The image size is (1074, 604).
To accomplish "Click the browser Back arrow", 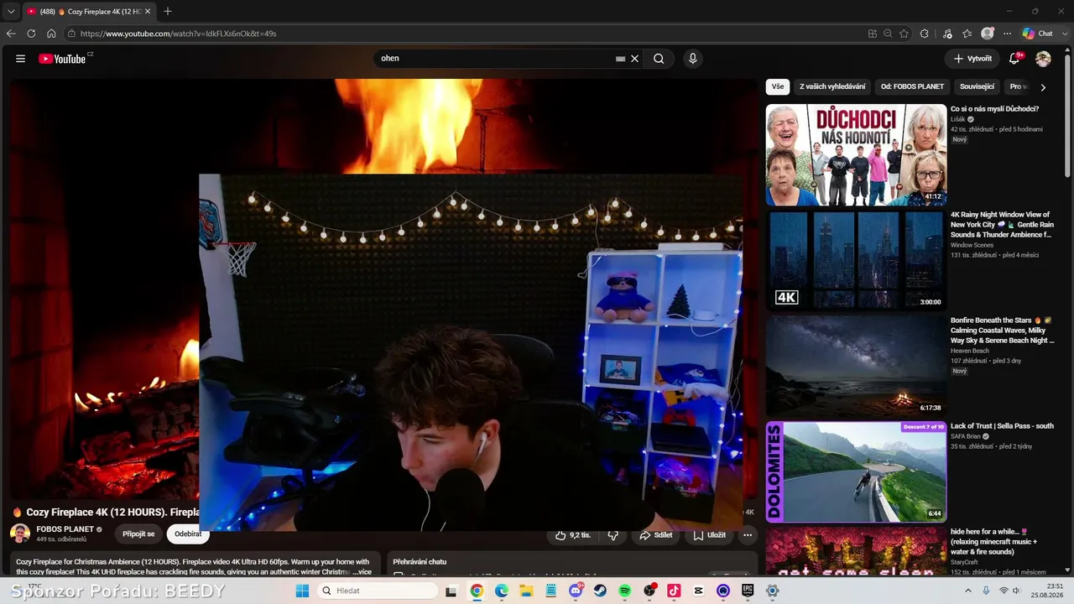I will click(x=11, y=34).
